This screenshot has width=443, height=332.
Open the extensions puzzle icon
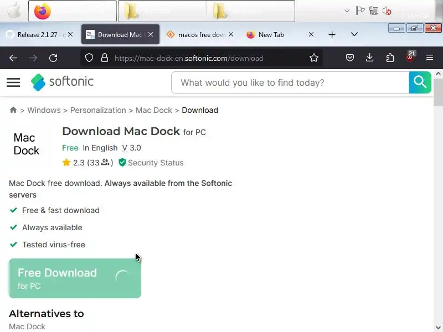pos(390,58)
